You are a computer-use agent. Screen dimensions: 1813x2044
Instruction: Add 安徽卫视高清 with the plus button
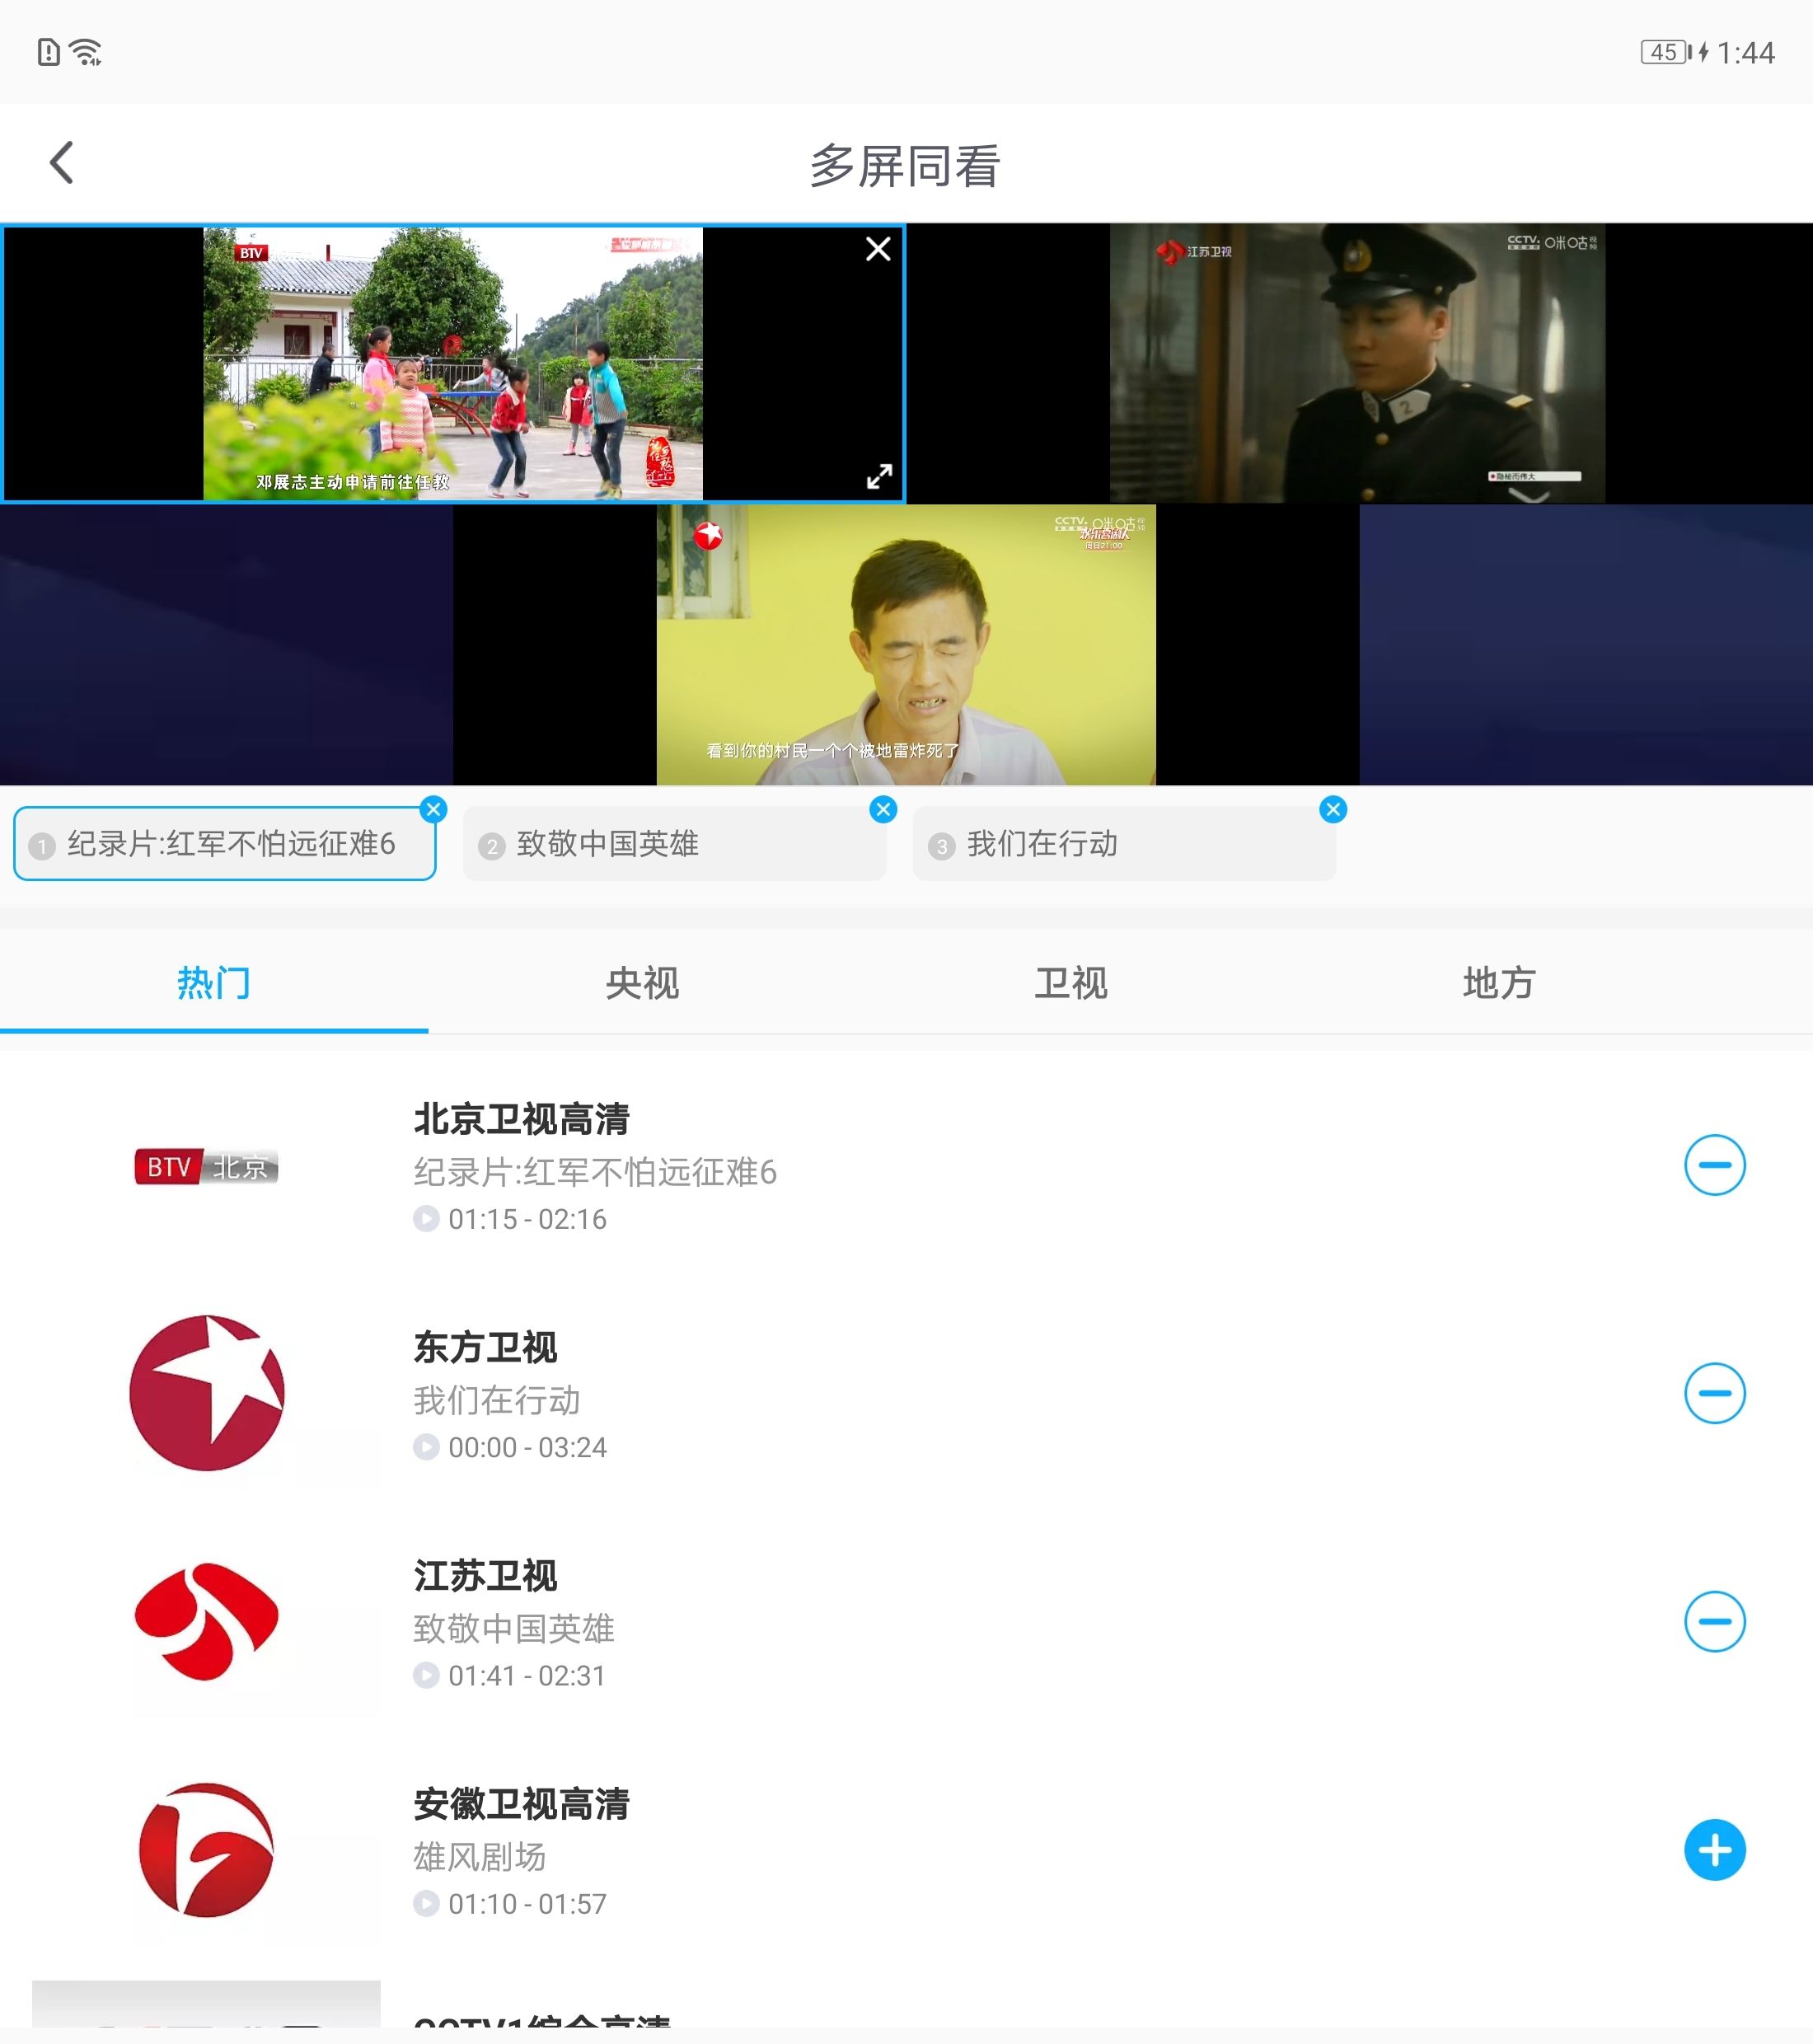pyautogui.click(x=1714, y=1849)
